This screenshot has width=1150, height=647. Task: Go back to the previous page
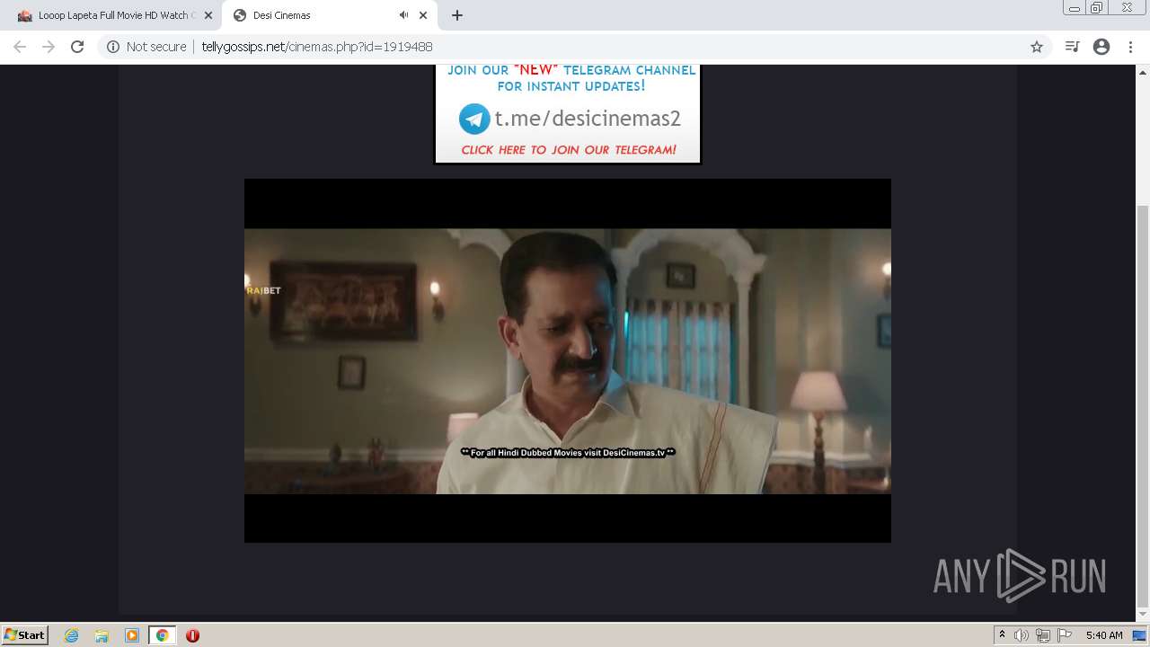(20, 47)
